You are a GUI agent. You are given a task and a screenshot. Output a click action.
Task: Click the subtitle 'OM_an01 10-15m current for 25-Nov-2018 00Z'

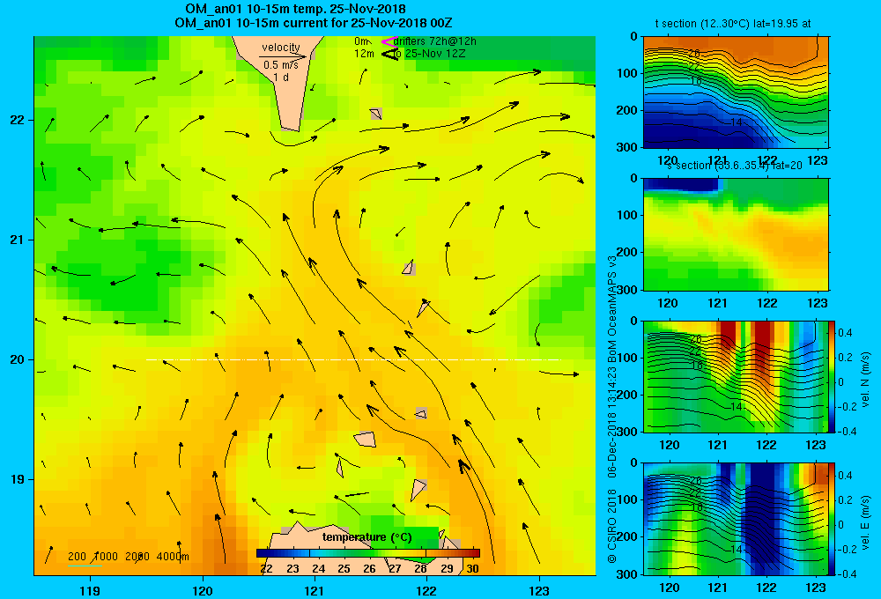[x=314, y=23]
